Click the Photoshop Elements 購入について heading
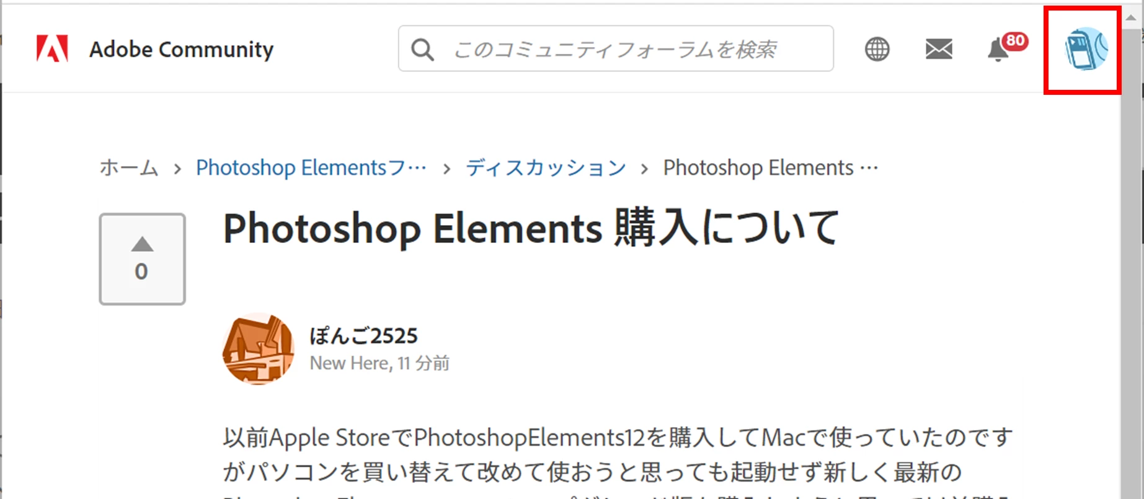Image resolution: width=1144 pixels, height=499 pixels. 531,229
